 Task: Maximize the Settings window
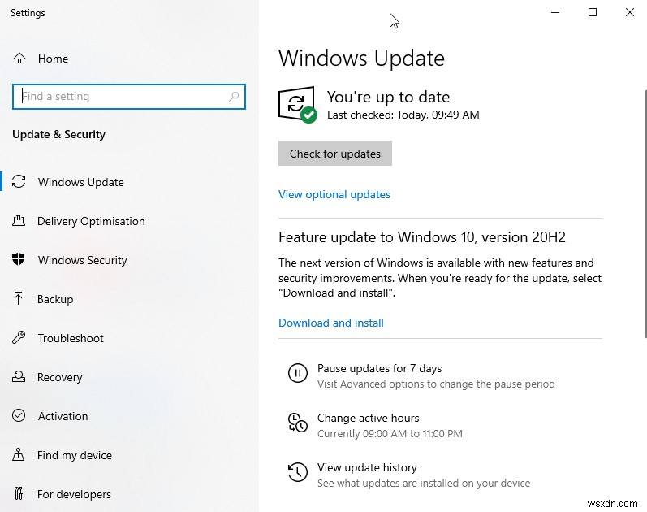point(593,12)
